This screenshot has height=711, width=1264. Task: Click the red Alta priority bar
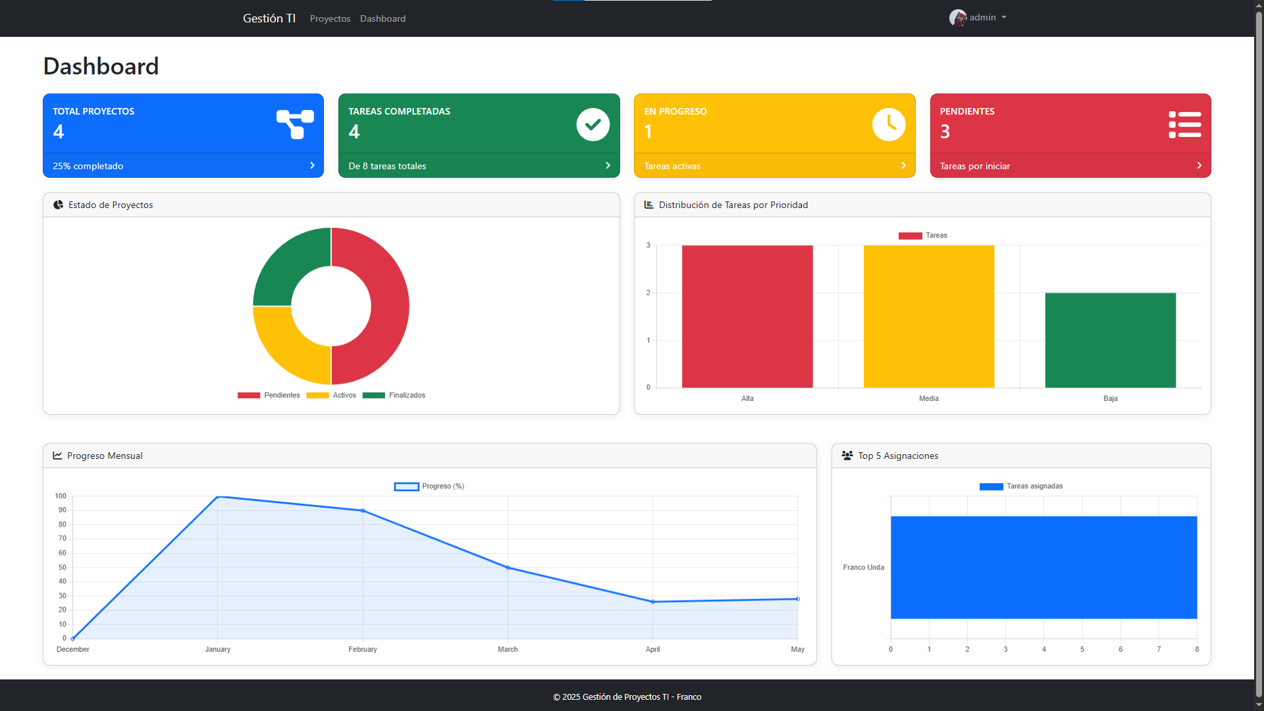[x=747, y=317]
